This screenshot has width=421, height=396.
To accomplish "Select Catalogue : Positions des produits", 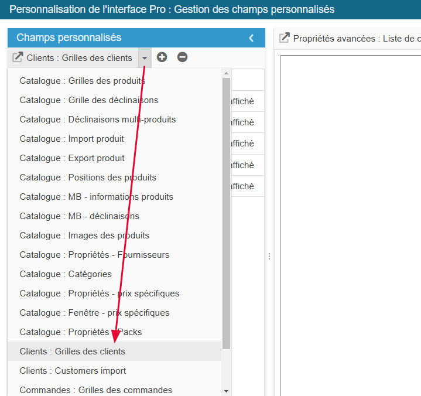I will (88, 177).
